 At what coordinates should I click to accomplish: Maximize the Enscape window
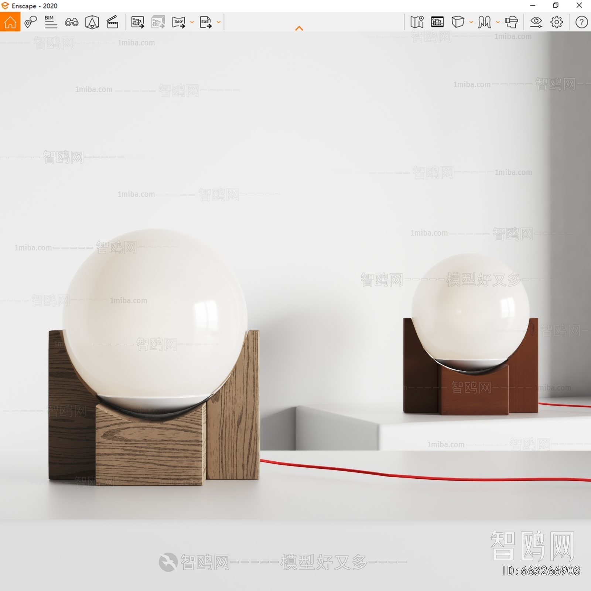(x=556, y=5)
